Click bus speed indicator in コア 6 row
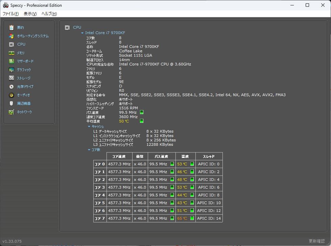The height and width of the screenshot is (246, 331). pyautogui.click(x=172, y=211)
